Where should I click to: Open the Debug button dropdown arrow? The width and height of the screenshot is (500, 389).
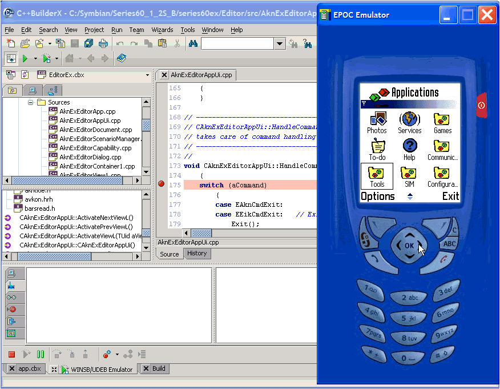coord(57,58)
